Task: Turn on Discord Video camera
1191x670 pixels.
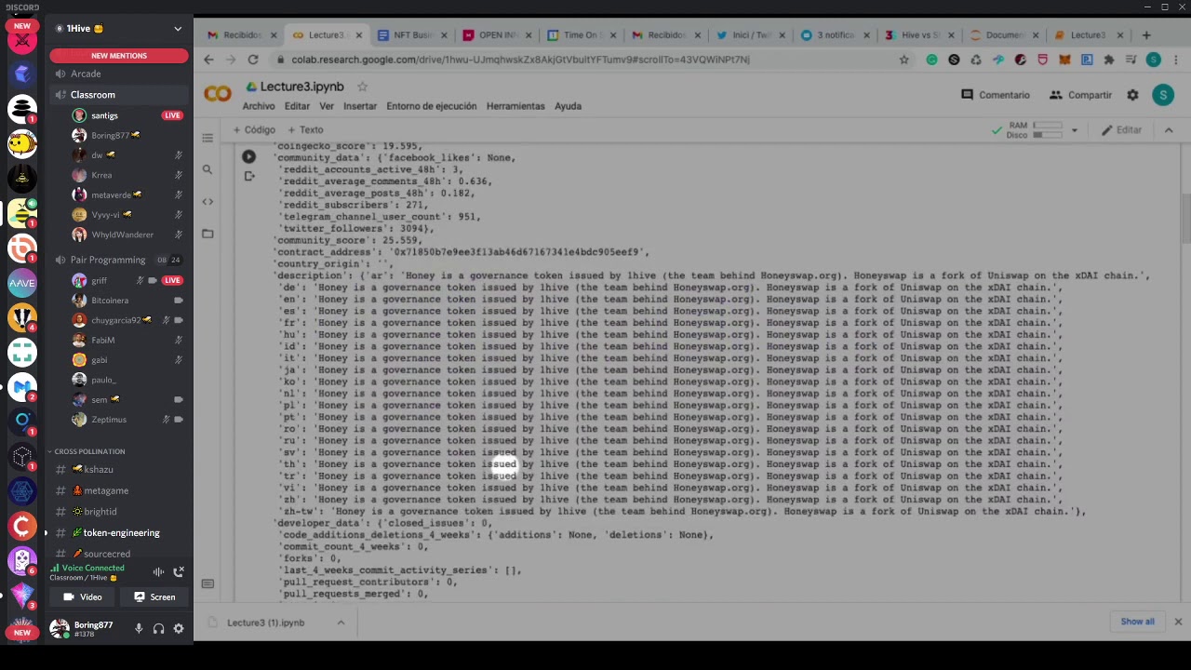Action: (82, 597)
